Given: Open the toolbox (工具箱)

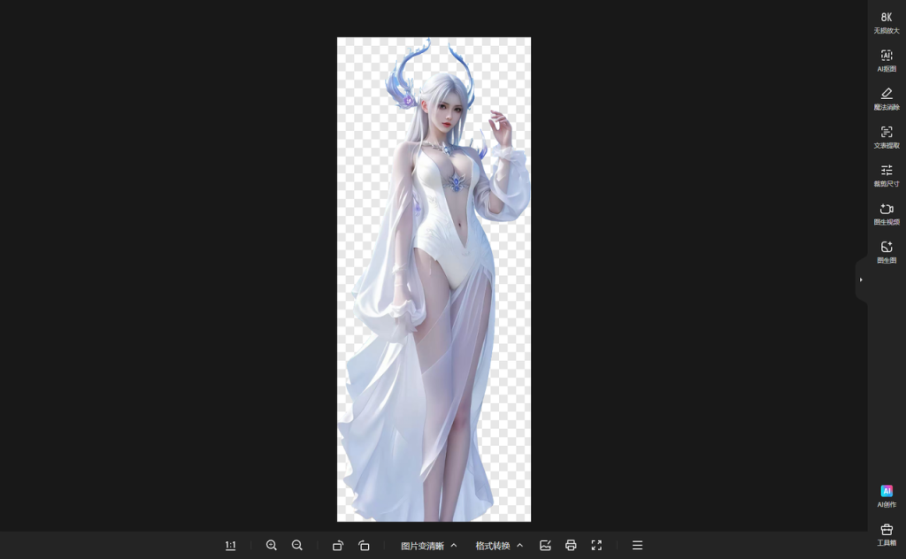Looking at the screenshot, I should tap(887, 535).
